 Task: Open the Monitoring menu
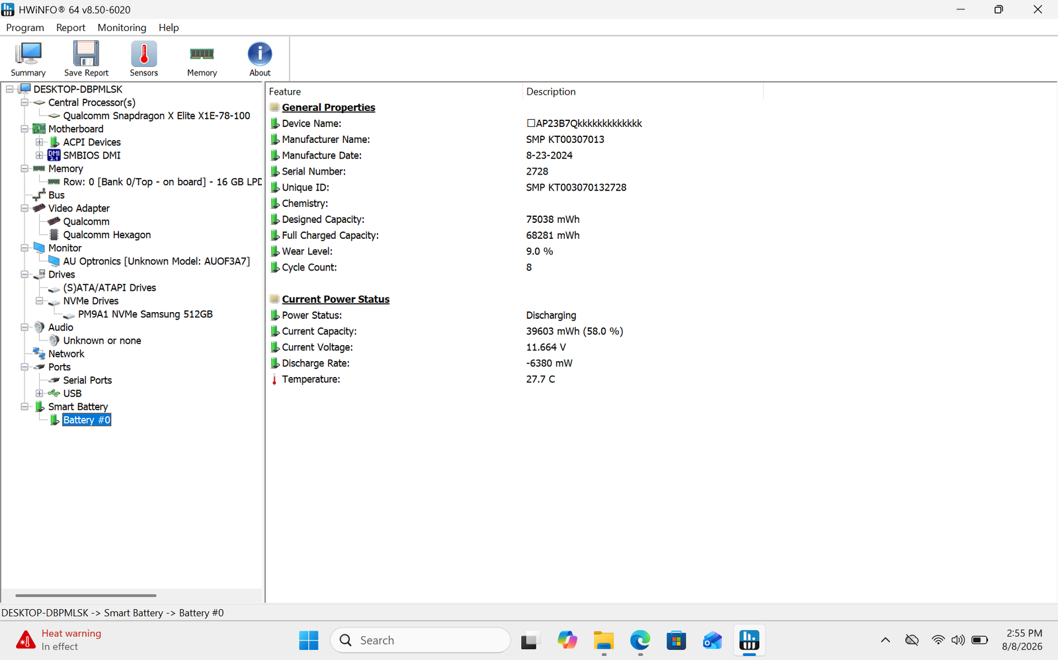point(122,28)
